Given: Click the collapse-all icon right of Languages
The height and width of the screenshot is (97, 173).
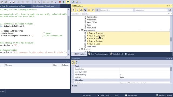Looking at the screenshot, I should point(170,10).
